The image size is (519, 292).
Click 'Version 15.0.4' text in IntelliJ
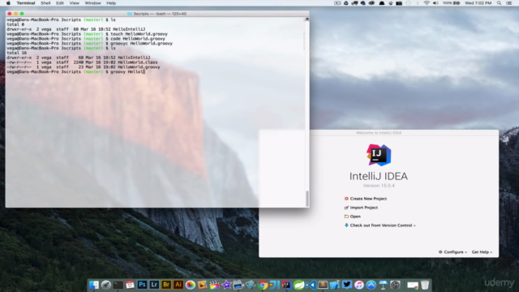(x=379, y=186)
